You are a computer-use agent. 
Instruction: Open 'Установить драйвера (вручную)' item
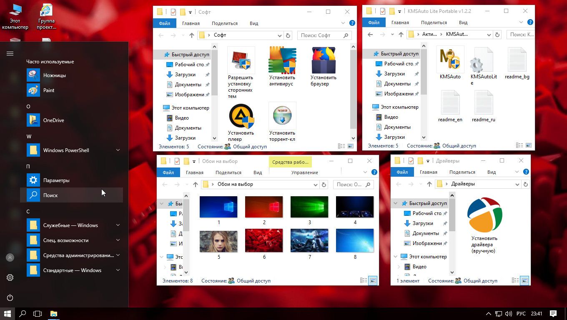pos(484,225)
